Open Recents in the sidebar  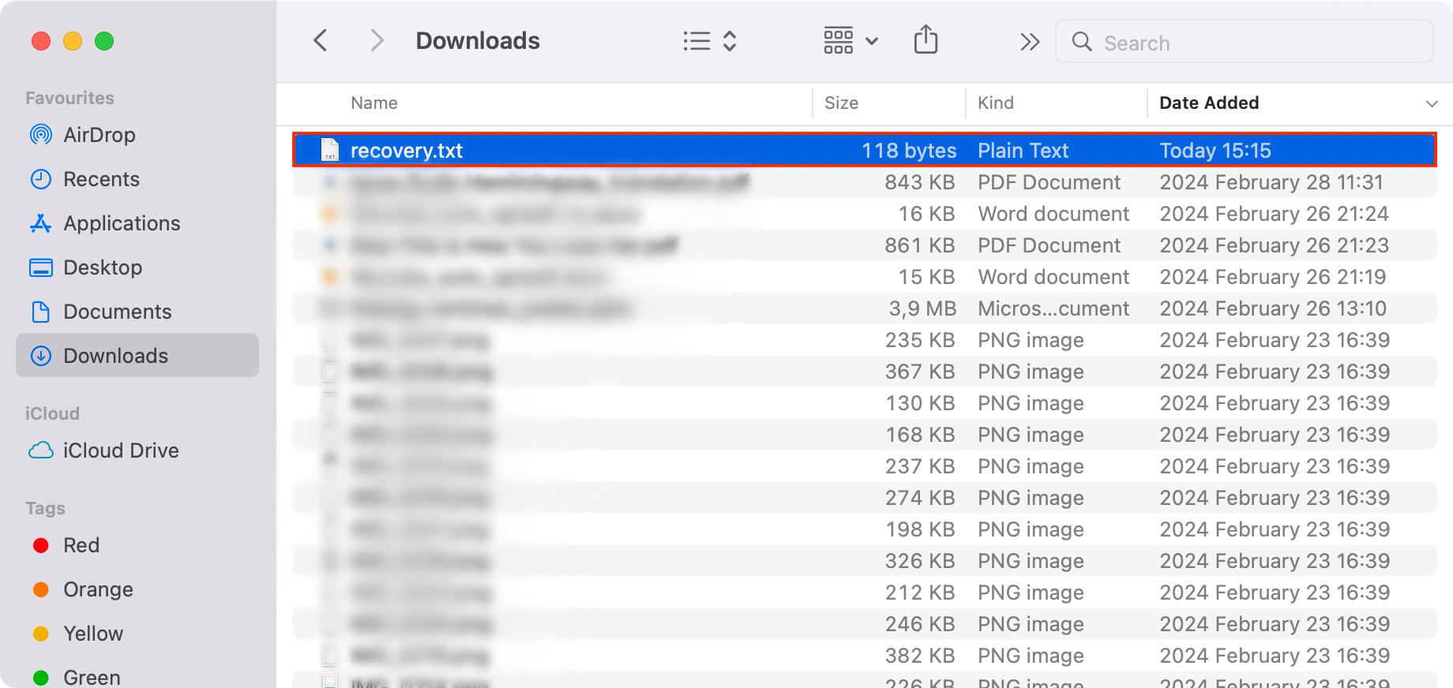[101, 179]
